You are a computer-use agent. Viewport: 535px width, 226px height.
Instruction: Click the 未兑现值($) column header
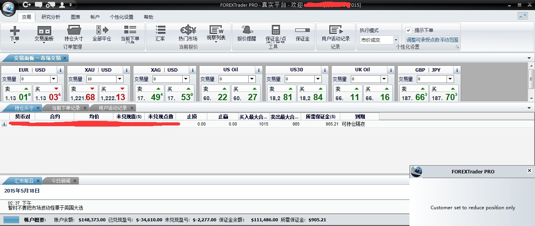pyautogui.click(x=129, y=117)
